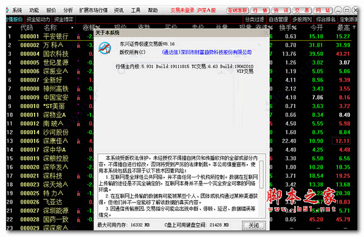Click the 22.40 turnover cell
This screenshot has width=364, height=237.
(289, 141)
